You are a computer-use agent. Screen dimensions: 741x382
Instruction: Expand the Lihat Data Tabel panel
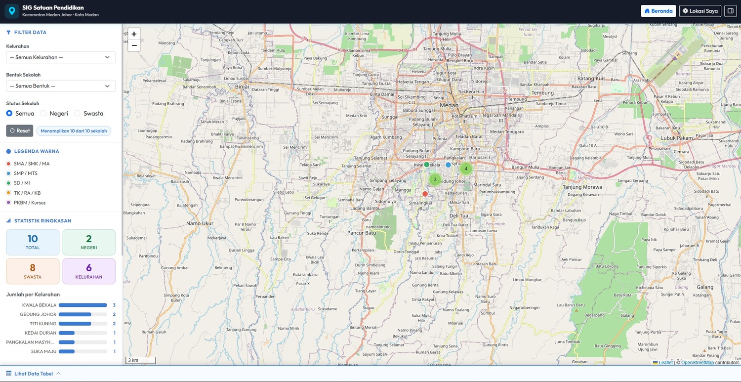coord(34,374)
